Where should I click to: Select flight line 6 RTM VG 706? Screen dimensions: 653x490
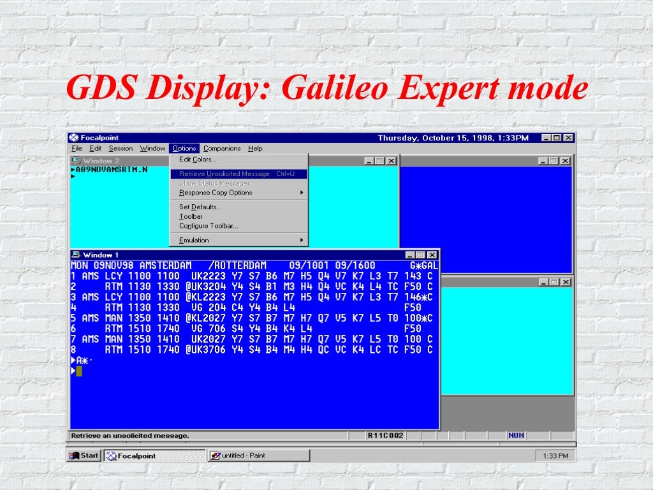click(246, 329)
